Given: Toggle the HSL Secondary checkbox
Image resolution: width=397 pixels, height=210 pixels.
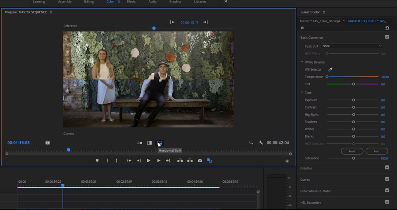Looking at the screenshot, I should (387, 202).
